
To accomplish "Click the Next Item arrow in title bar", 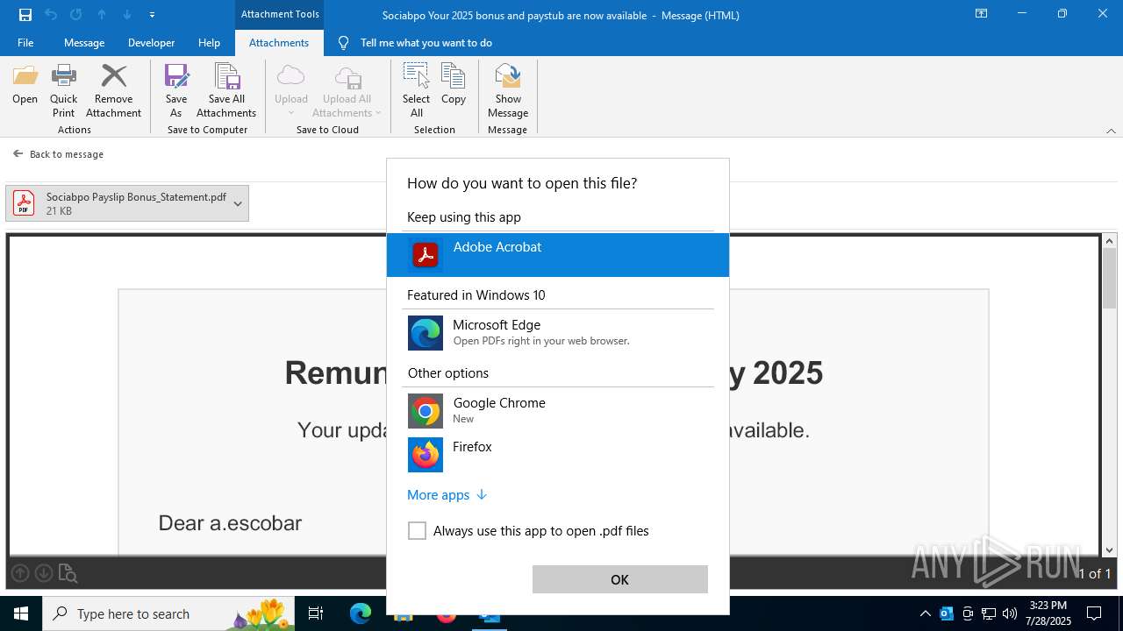I will pyautogui.click(x=127, y=15).
